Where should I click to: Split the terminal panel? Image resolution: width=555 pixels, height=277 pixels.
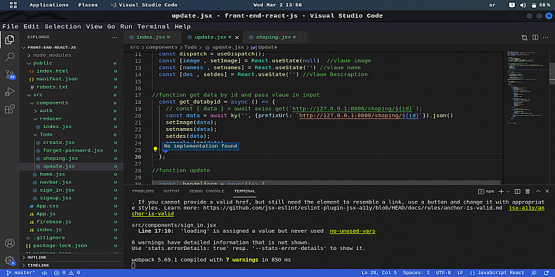coord(518,190)
